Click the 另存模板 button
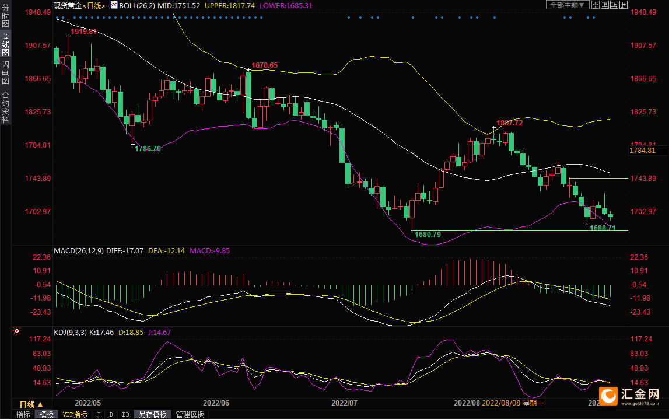The image size is (669, 419). point(153,414)
